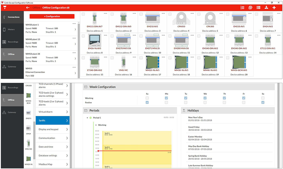Collapse the Period 1 tree arrow

(87, 118)
